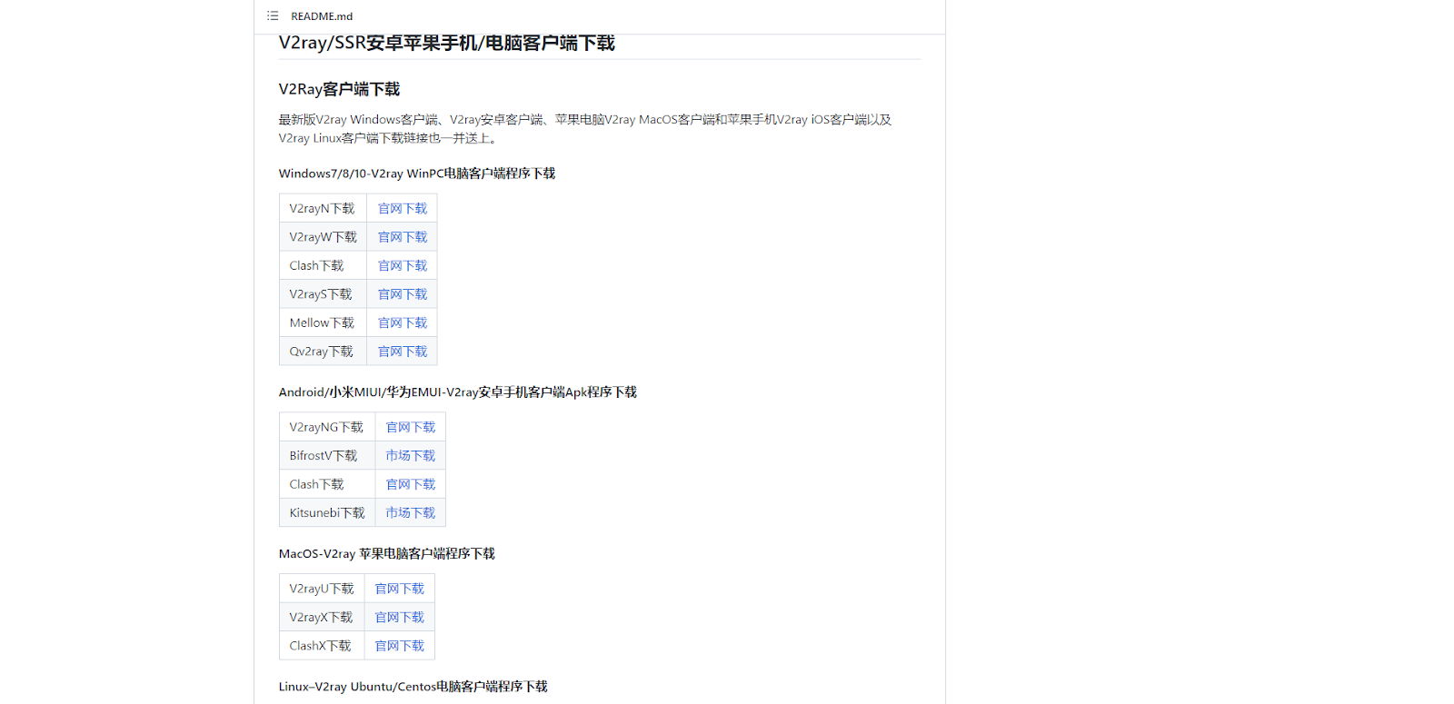Click the README.md file name label

(322, 16)
